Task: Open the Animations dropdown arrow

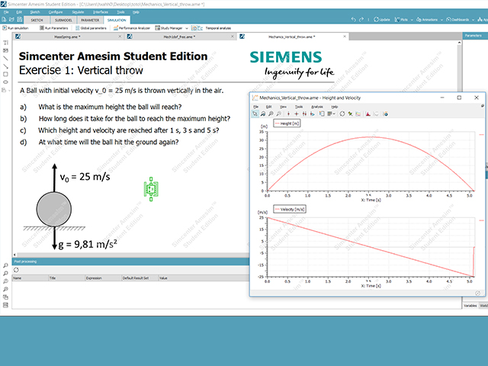Action: pos(441,20)
